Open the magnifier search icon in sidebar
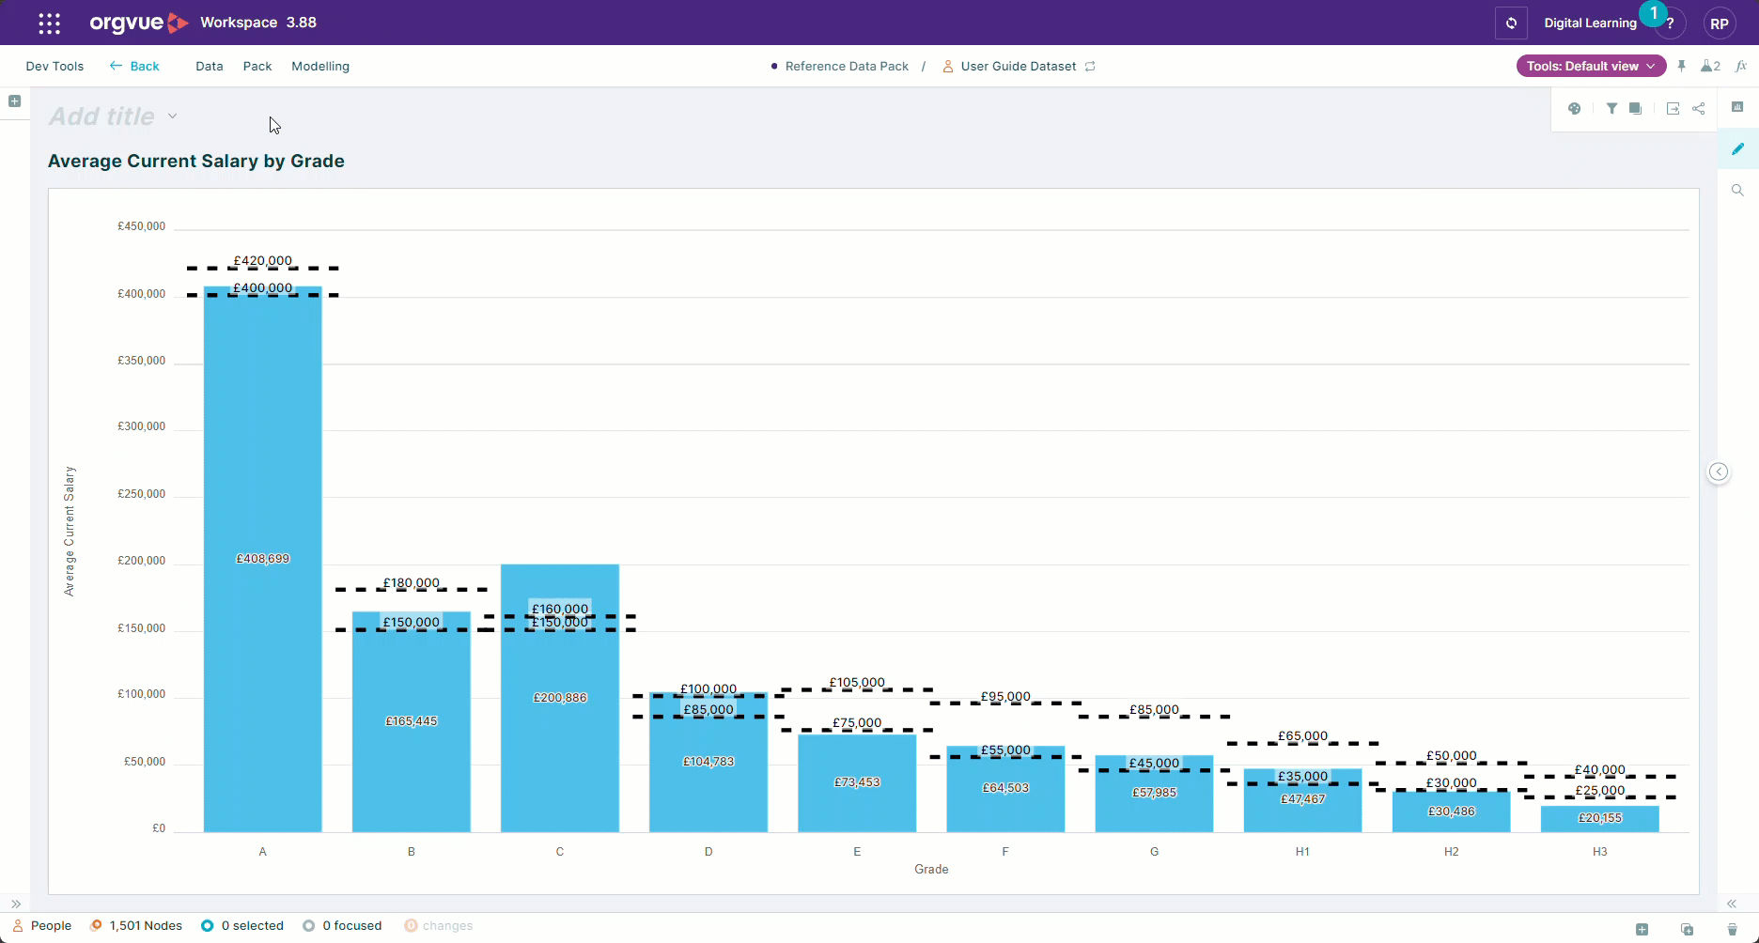The image size is (1759, 943). tap(1738, 190)
